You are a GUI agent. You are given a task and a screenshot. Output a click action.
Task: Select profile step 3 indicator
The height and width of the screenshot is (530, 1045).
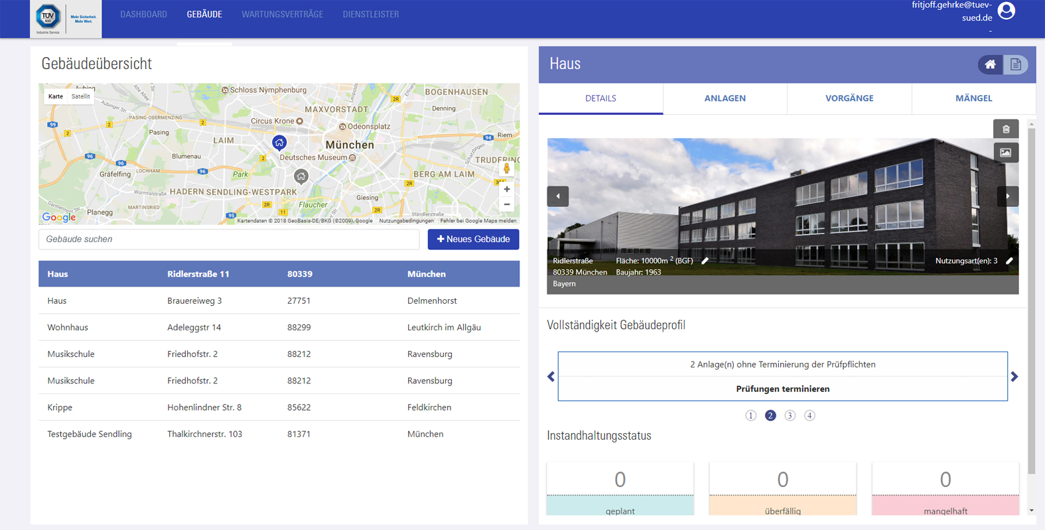tap(790, 415)
